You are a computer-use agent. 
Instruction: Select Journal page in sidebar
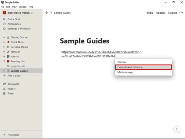coord(15,56)
